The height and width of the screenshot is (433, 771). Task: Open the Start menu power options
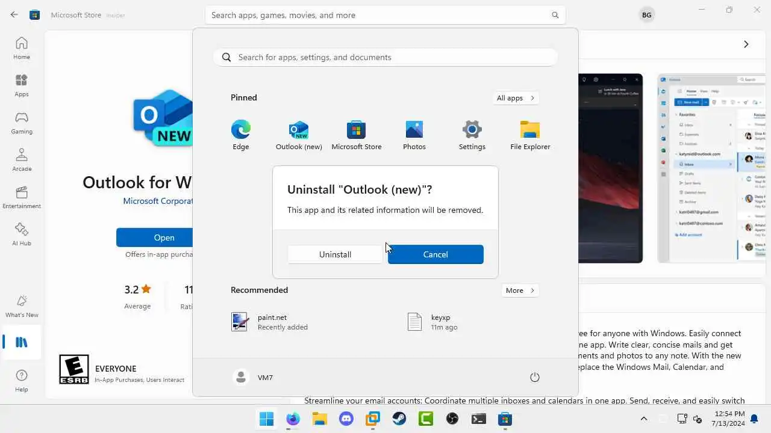tap(534, 377)
